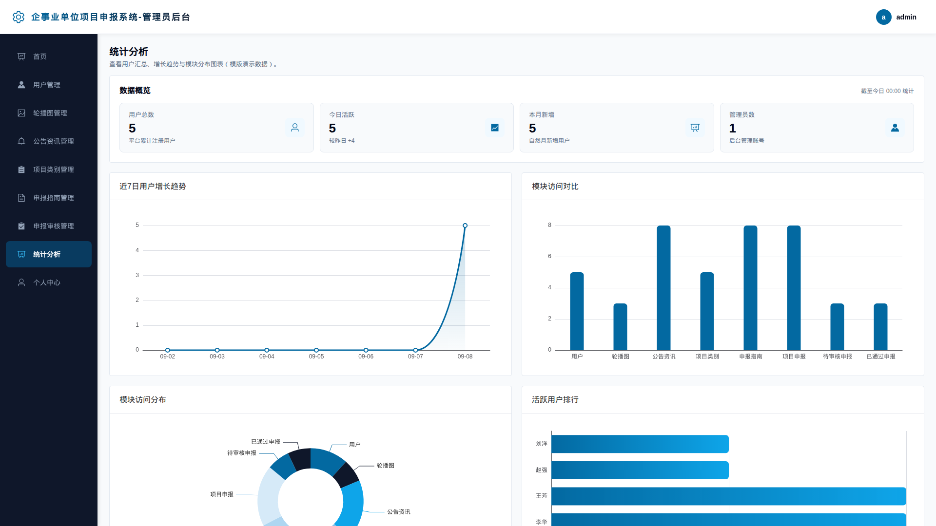This screenshot has height=526, width=936.
Task: Click the admin avatar circle
Action: point(883,17)
